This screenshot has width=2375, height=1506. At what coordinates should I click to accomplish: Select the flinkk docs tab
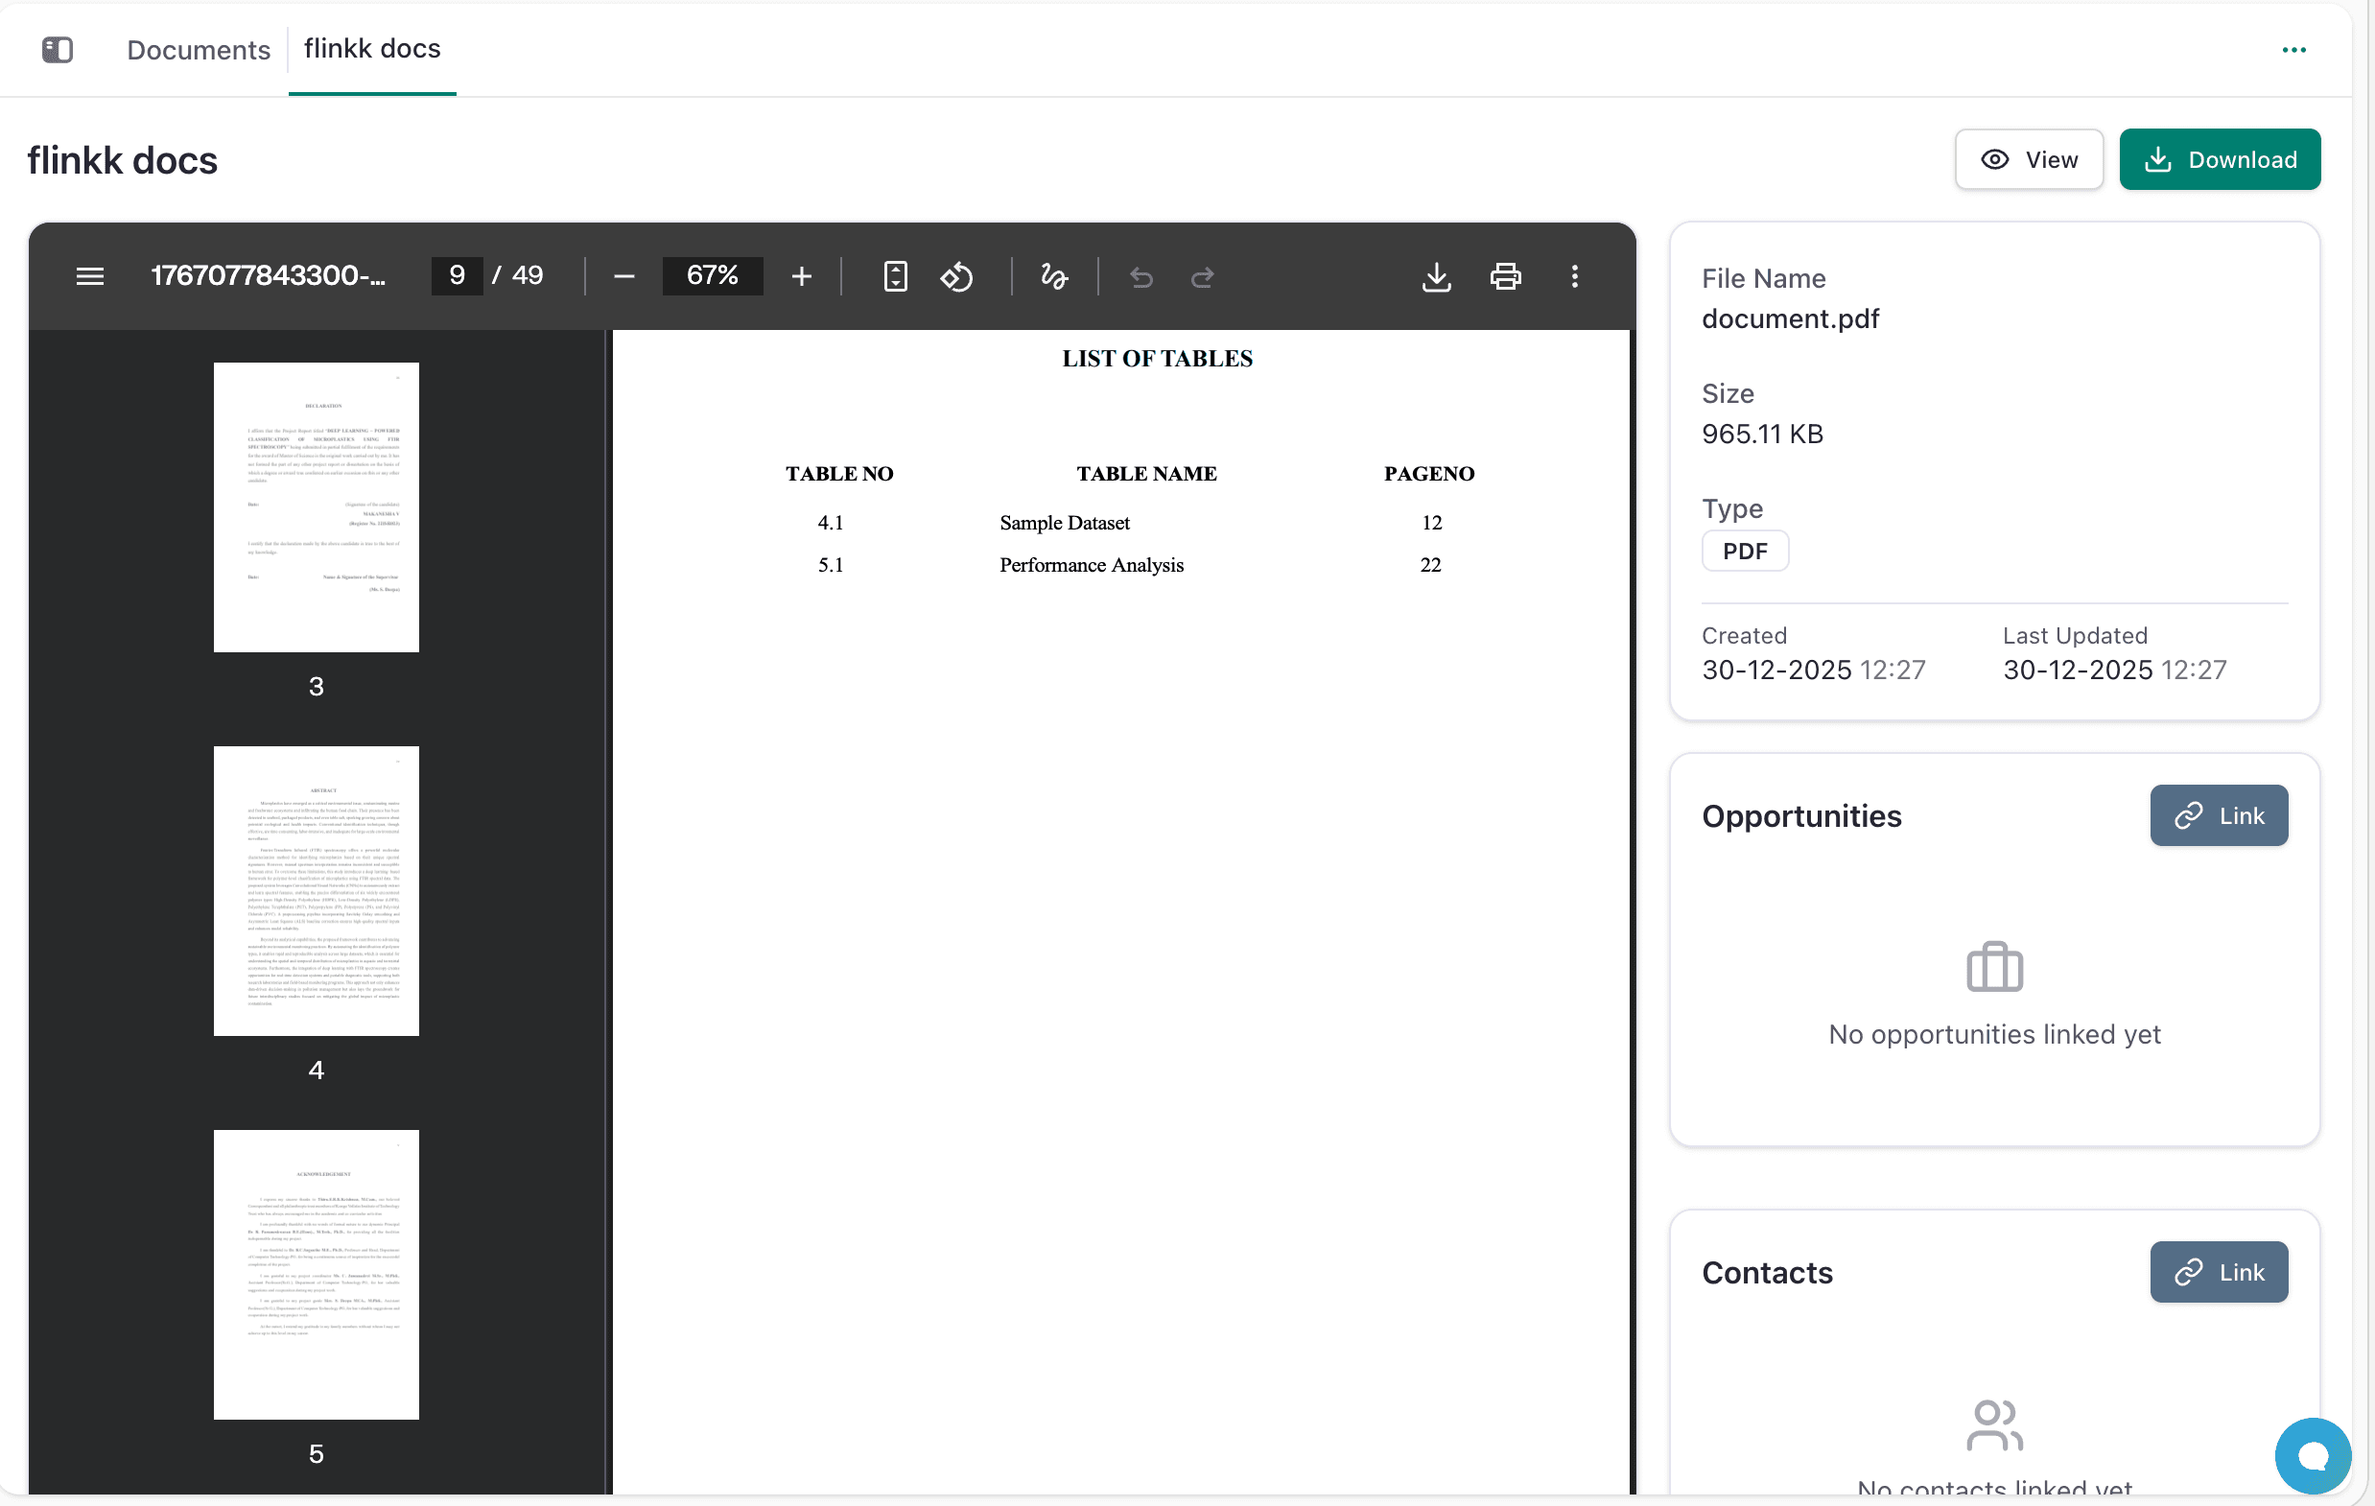(372, 48)
